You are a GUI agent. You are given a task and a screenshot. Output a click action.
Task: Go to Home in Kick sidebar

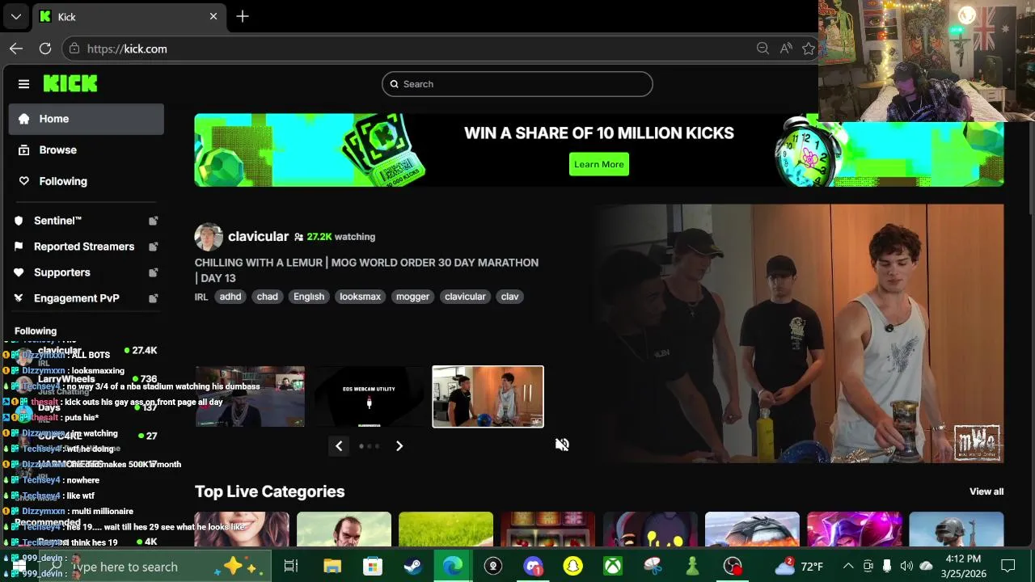[x=87, y=119]
